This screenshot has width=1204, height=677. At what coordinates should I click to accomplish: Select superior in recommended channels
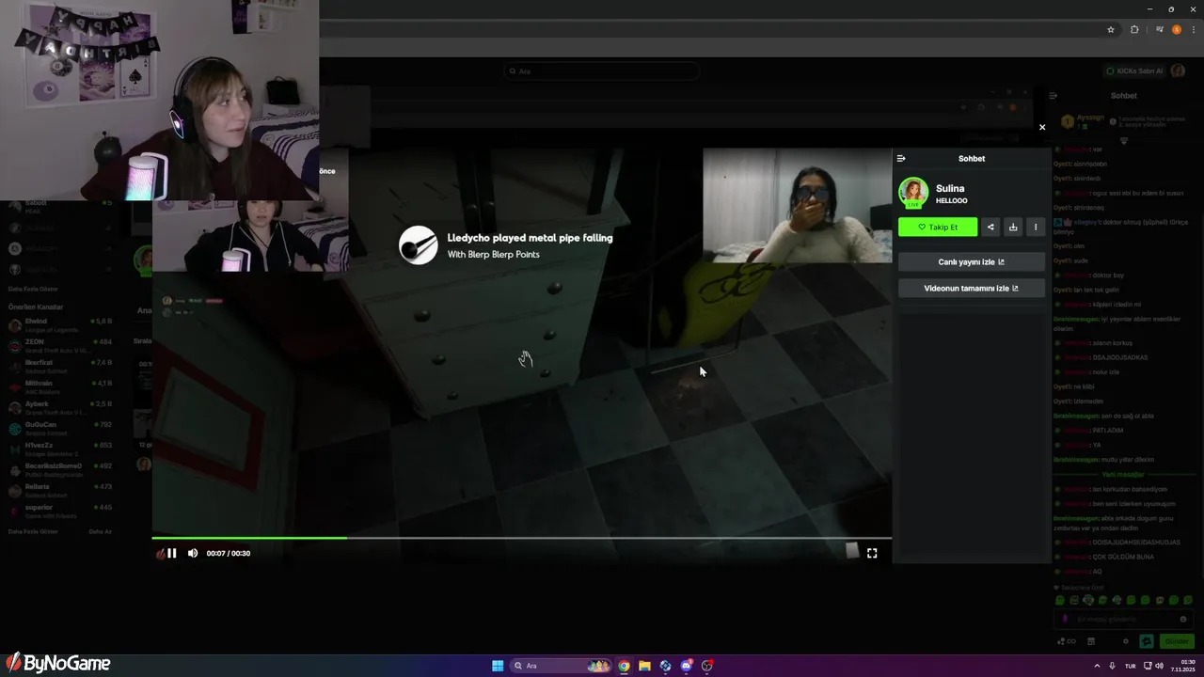[x=59, y=510]
